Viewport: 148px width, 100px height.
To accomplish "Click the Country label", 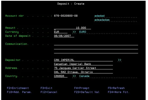I will 11,76.
